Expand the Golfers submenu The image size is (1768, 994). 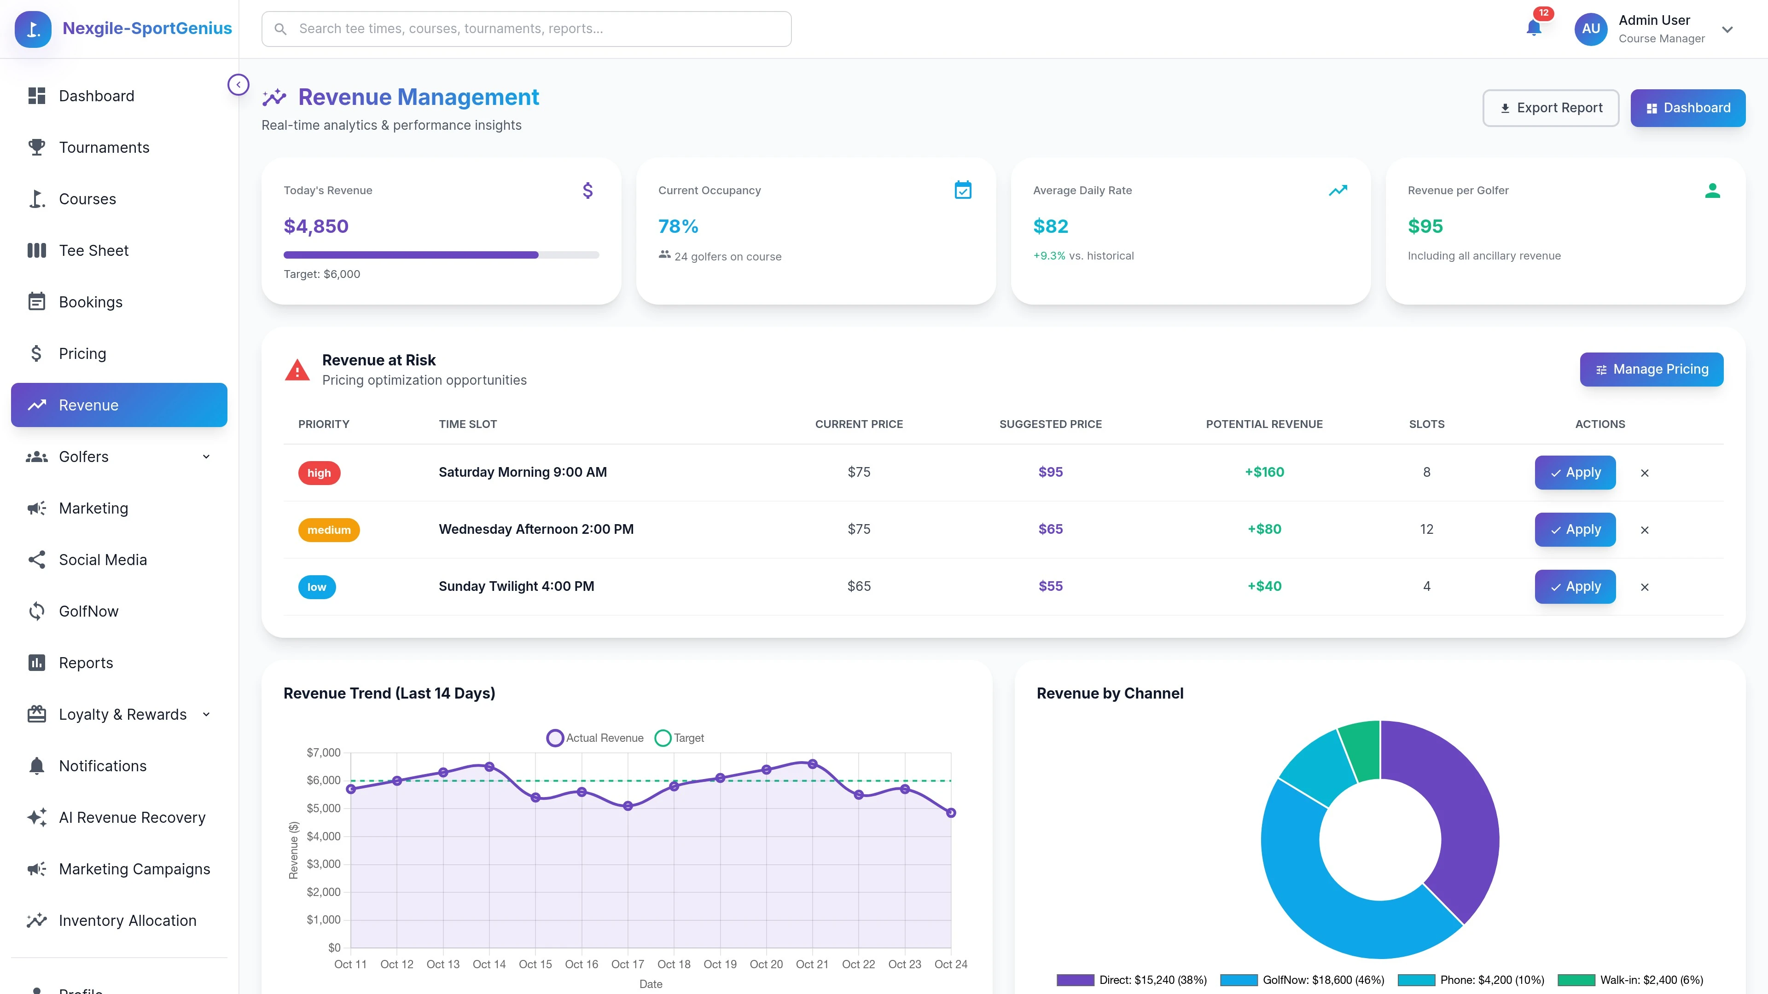click(x=206, y=456)
